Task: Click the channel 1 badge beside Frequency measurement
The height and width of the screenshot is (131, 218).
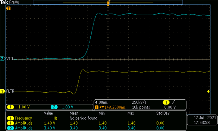Action: [x=11, y=118]
